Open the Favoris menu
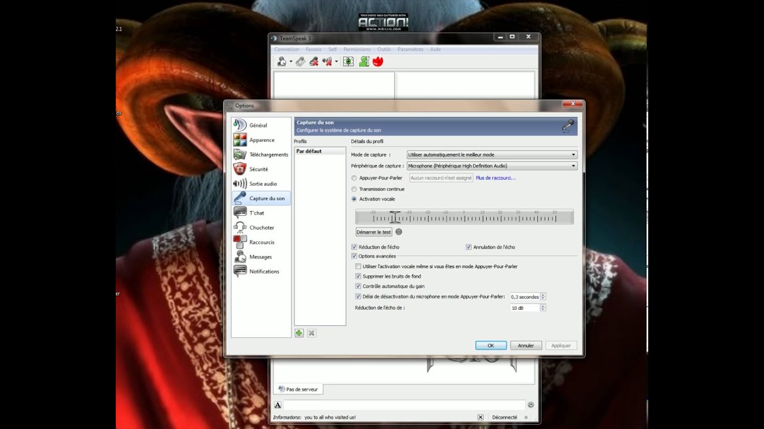 pyautogui.click(x=313, y=49)
